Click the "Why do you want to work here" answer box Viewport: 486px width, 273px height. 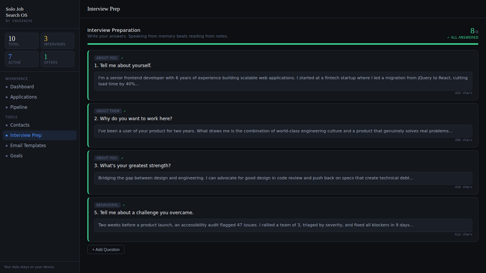tap(283, 131)
